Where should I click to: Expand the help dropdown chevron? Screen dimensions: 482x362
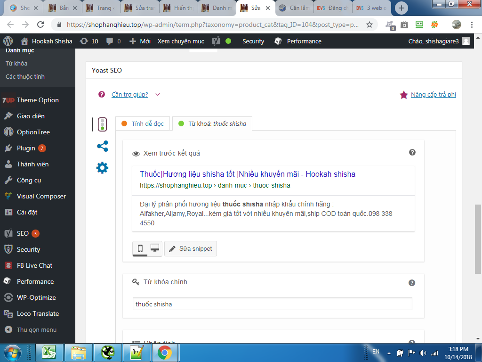(158, 94)
